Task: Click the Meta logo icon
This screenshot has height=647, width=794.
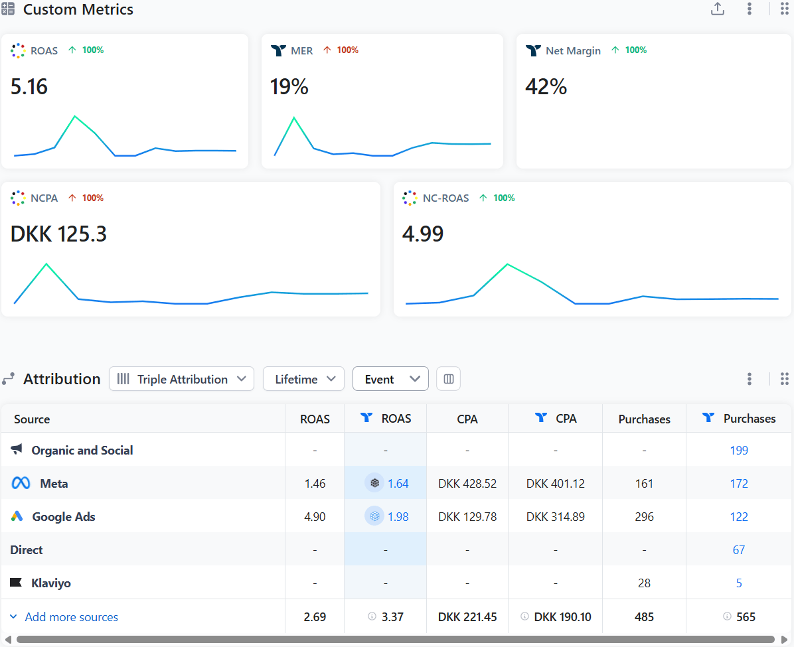Action: (x=21, y=483)
